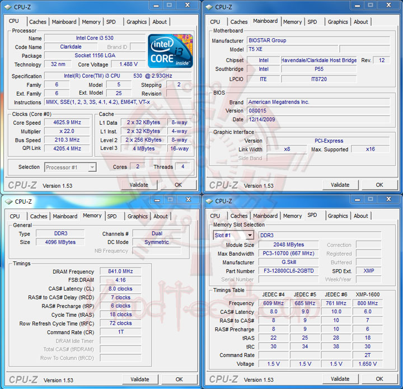Image resolution: width=403 pixels, height=389 pixels.
Task: Switch to Caches tab in the Mainboard window
Action: [x=239, y=22]
